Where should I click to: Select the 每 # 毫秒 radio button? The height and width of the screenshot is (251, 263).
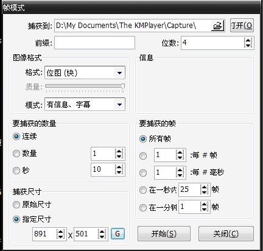click(143, 173)
